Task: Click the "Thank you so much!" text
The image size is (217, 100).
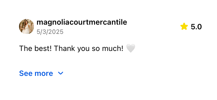Action: pos(89,49)
